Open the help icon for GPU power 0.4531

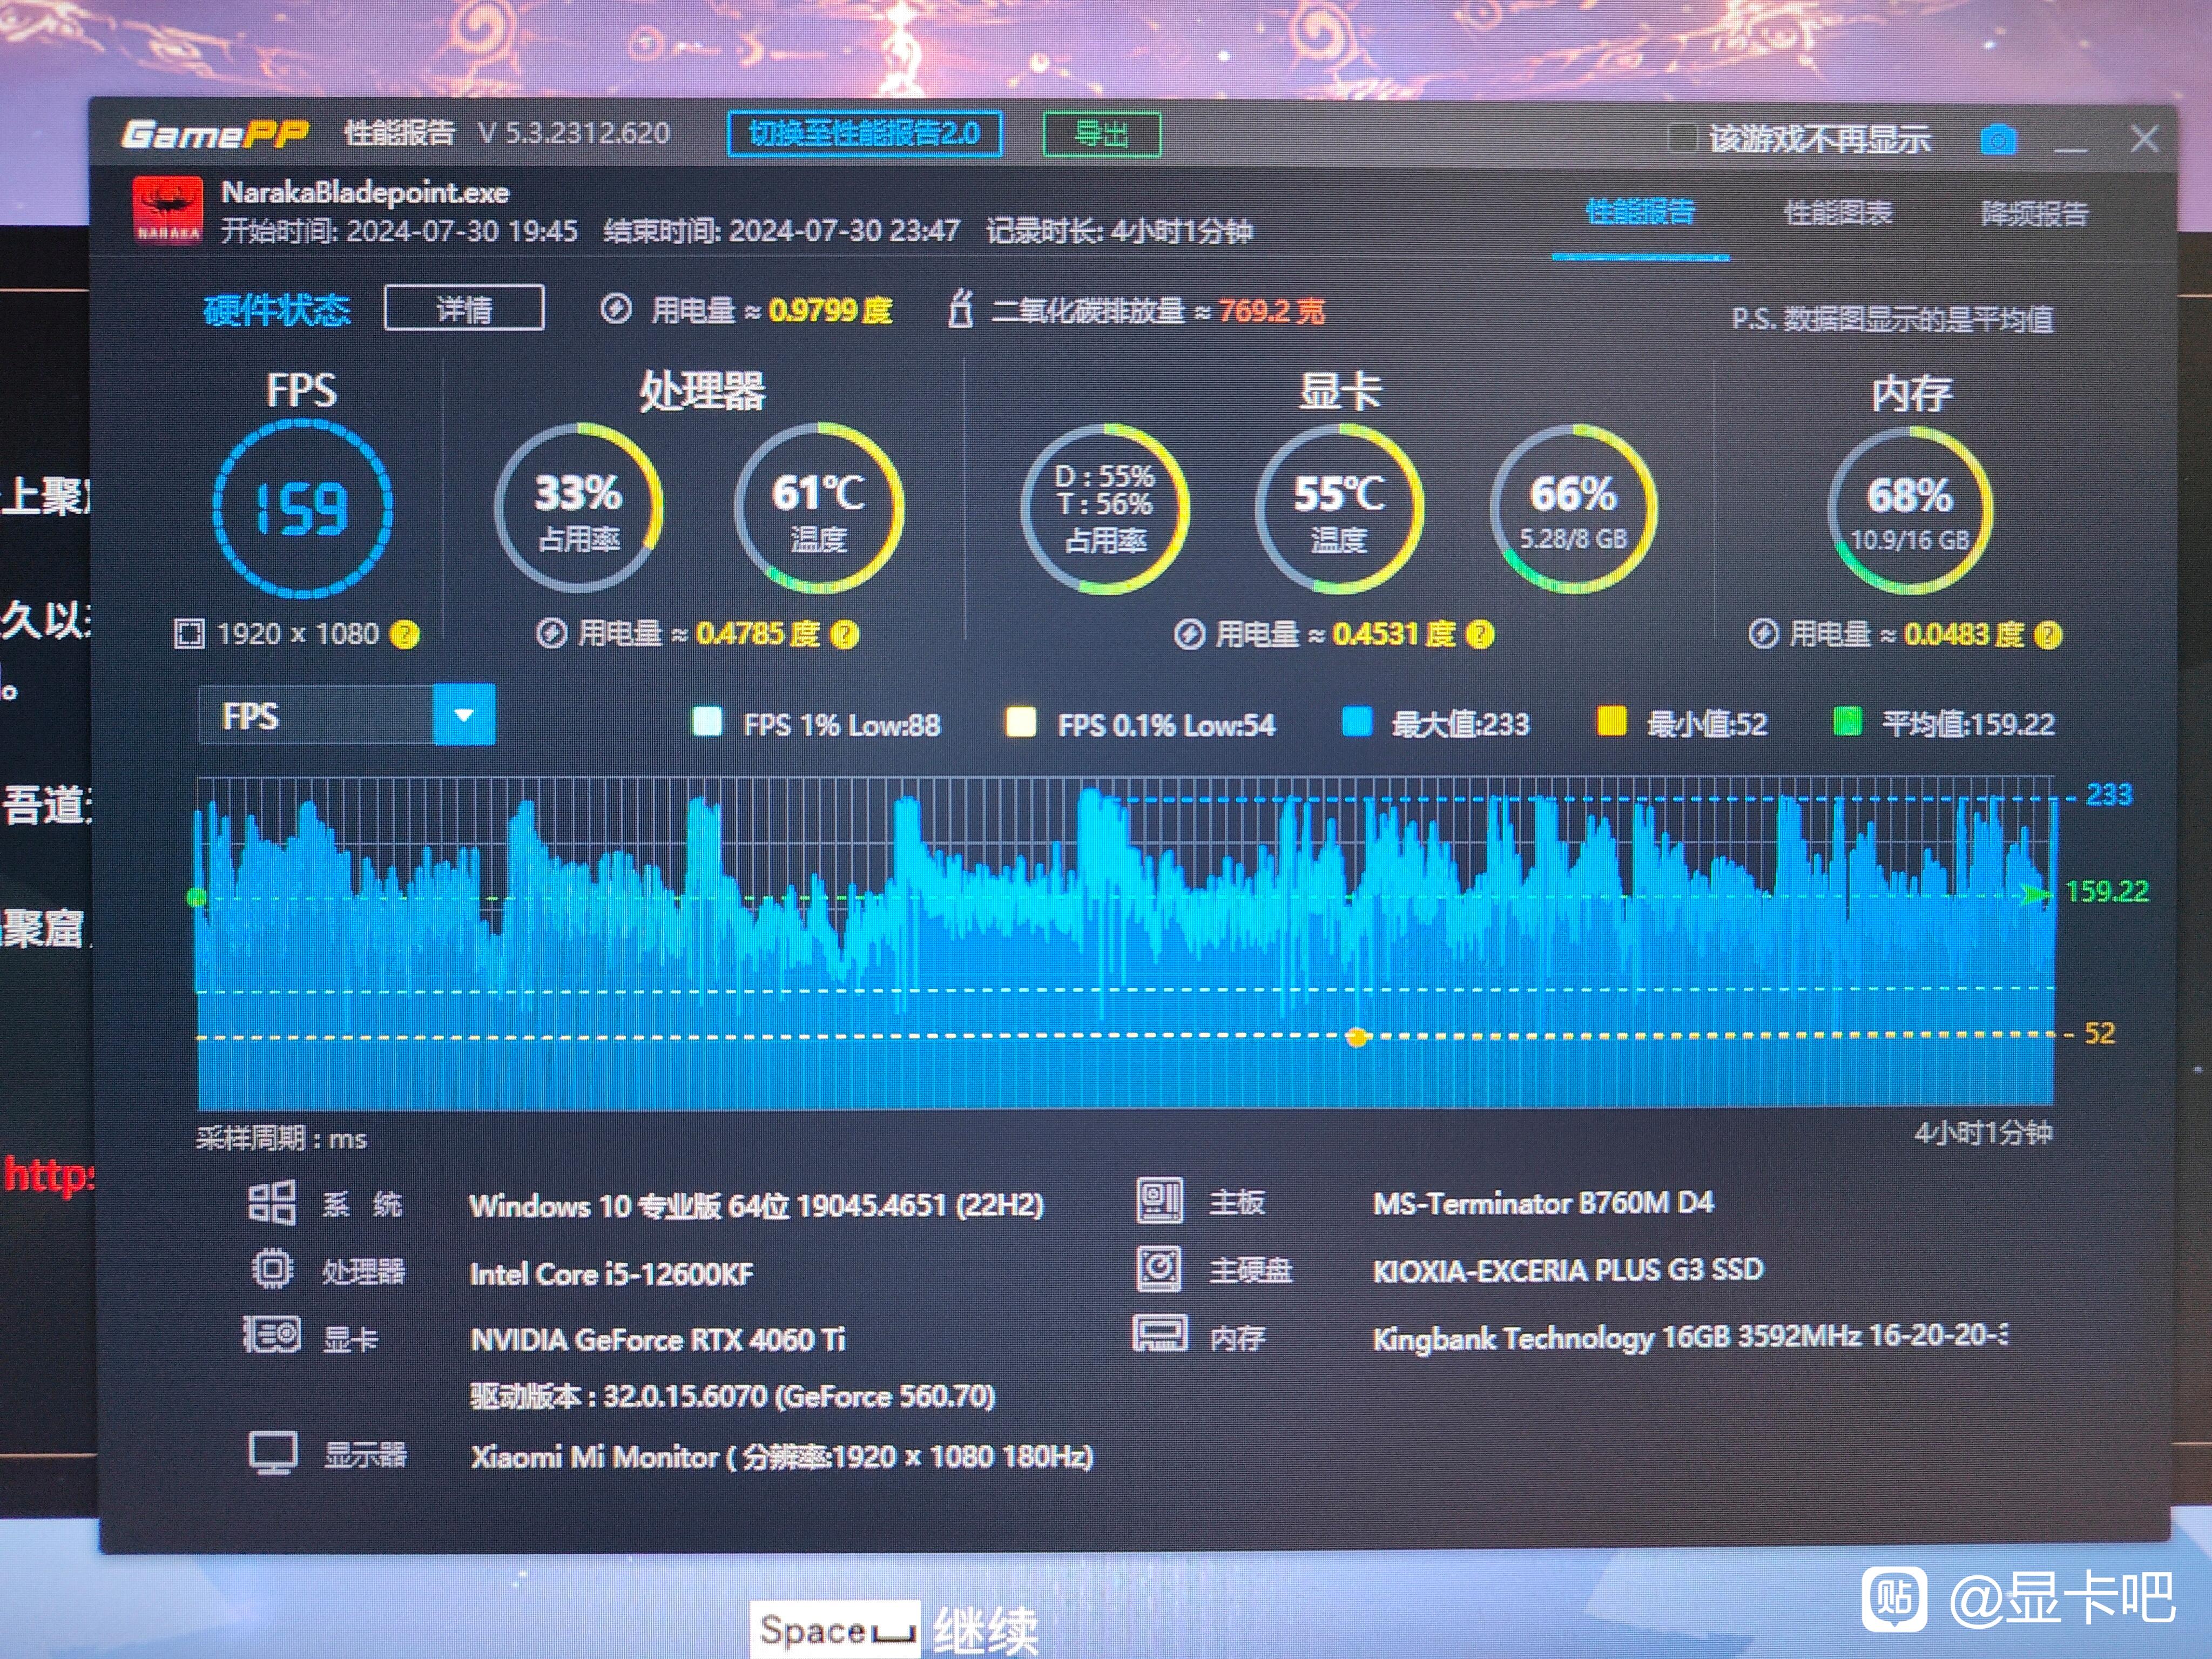coord(1480,634)
